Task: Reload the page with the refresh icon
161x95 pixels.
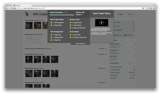Action: pyautogui.click(x=12, y=8)
